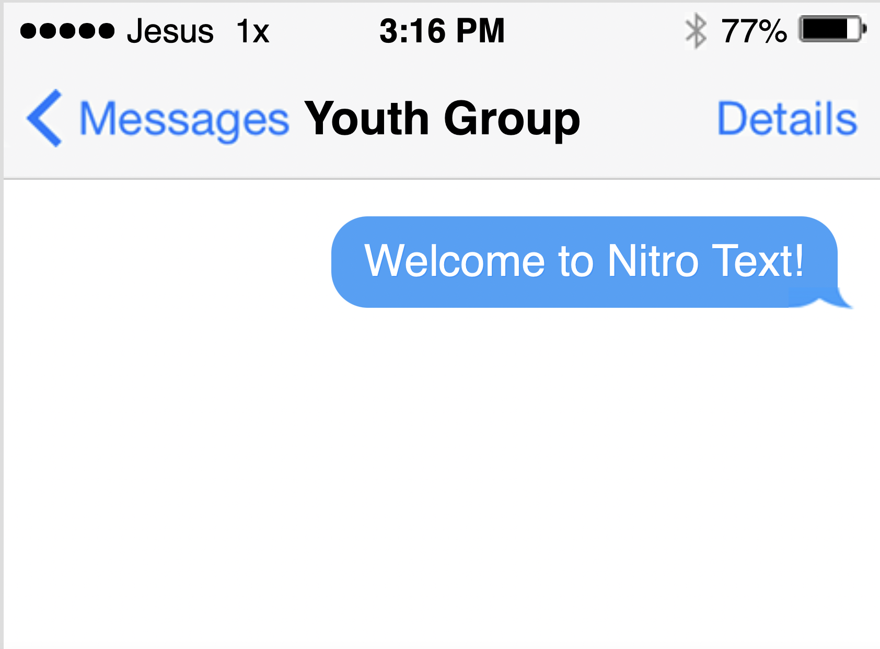Open conversation Details
880x649 pixels.
pyautogui.click(x=787, y=119)
